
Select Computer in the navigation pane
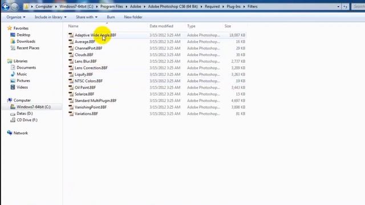click(22, 100)
